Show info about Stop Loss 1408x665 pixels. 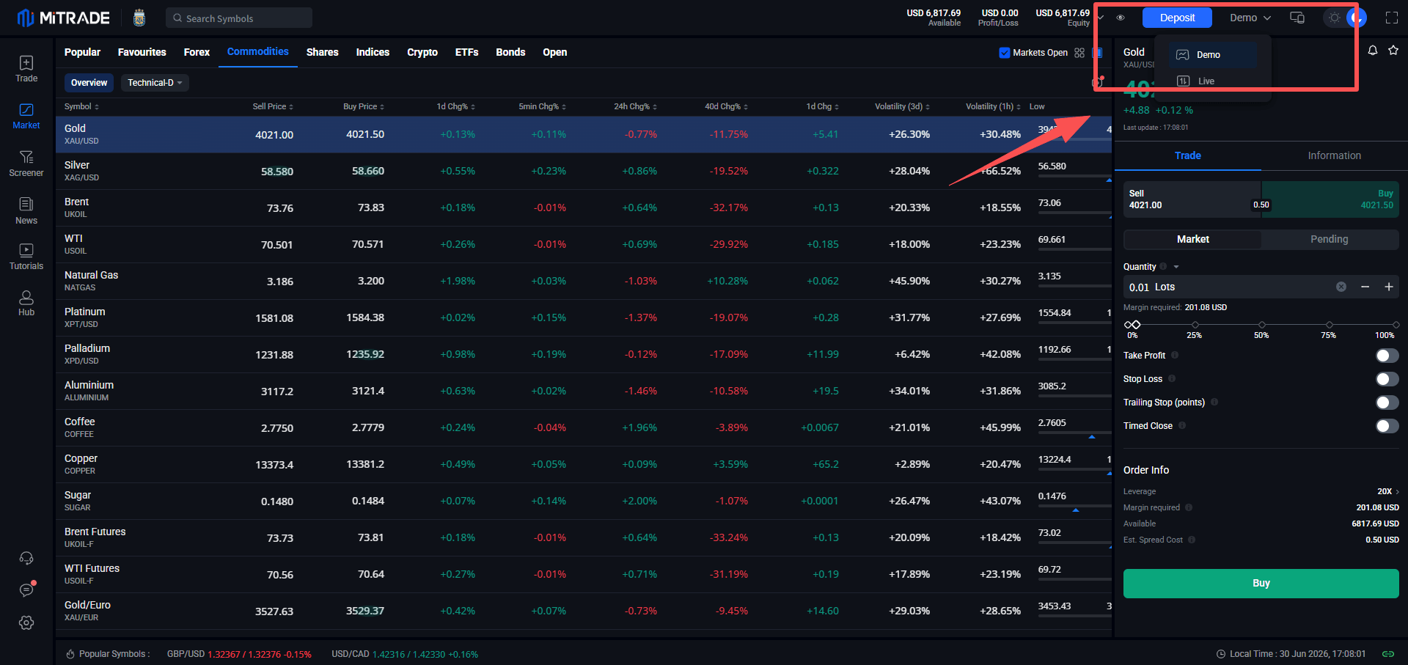(1172, 378)
